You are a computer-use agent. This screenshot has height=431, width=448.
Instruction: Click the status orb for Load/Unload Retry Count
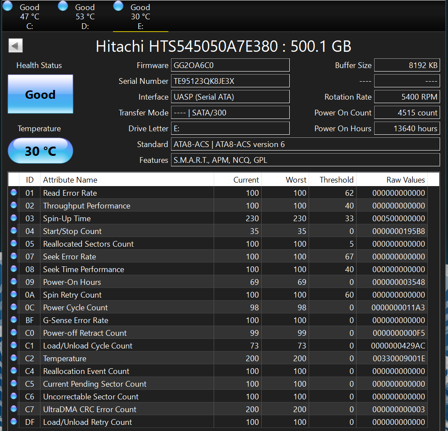pos(14,421)
